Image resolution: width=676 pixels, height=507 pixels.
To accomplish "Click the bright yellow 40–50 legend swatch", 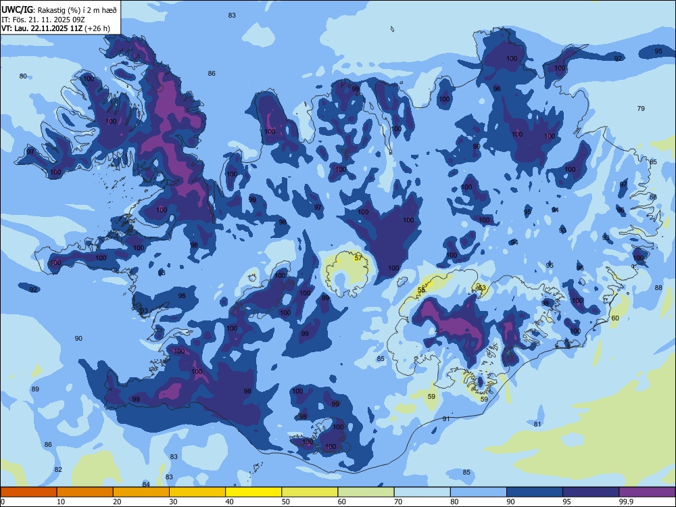I will (254, 492).
